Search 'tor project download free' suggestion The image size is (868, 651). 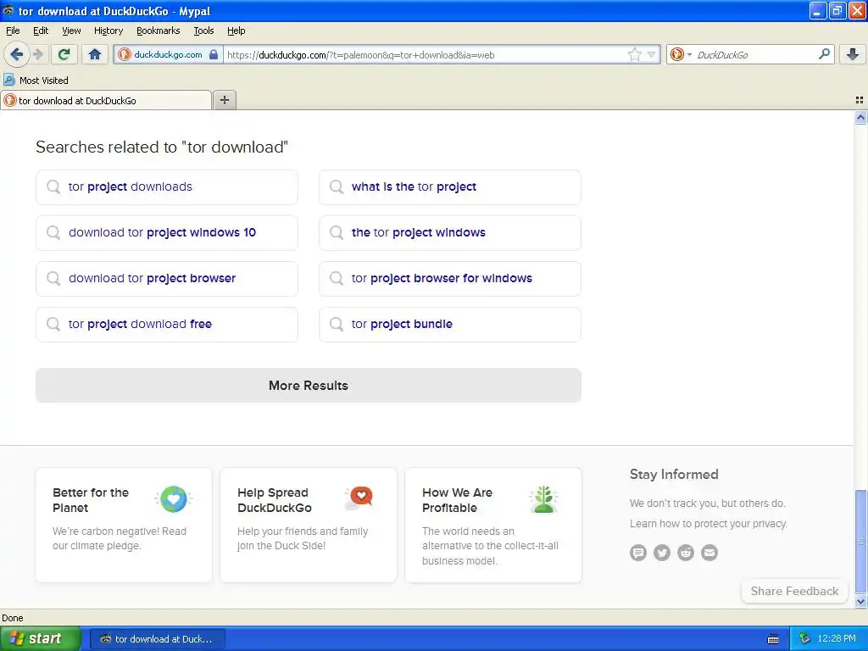coord(167,325)
